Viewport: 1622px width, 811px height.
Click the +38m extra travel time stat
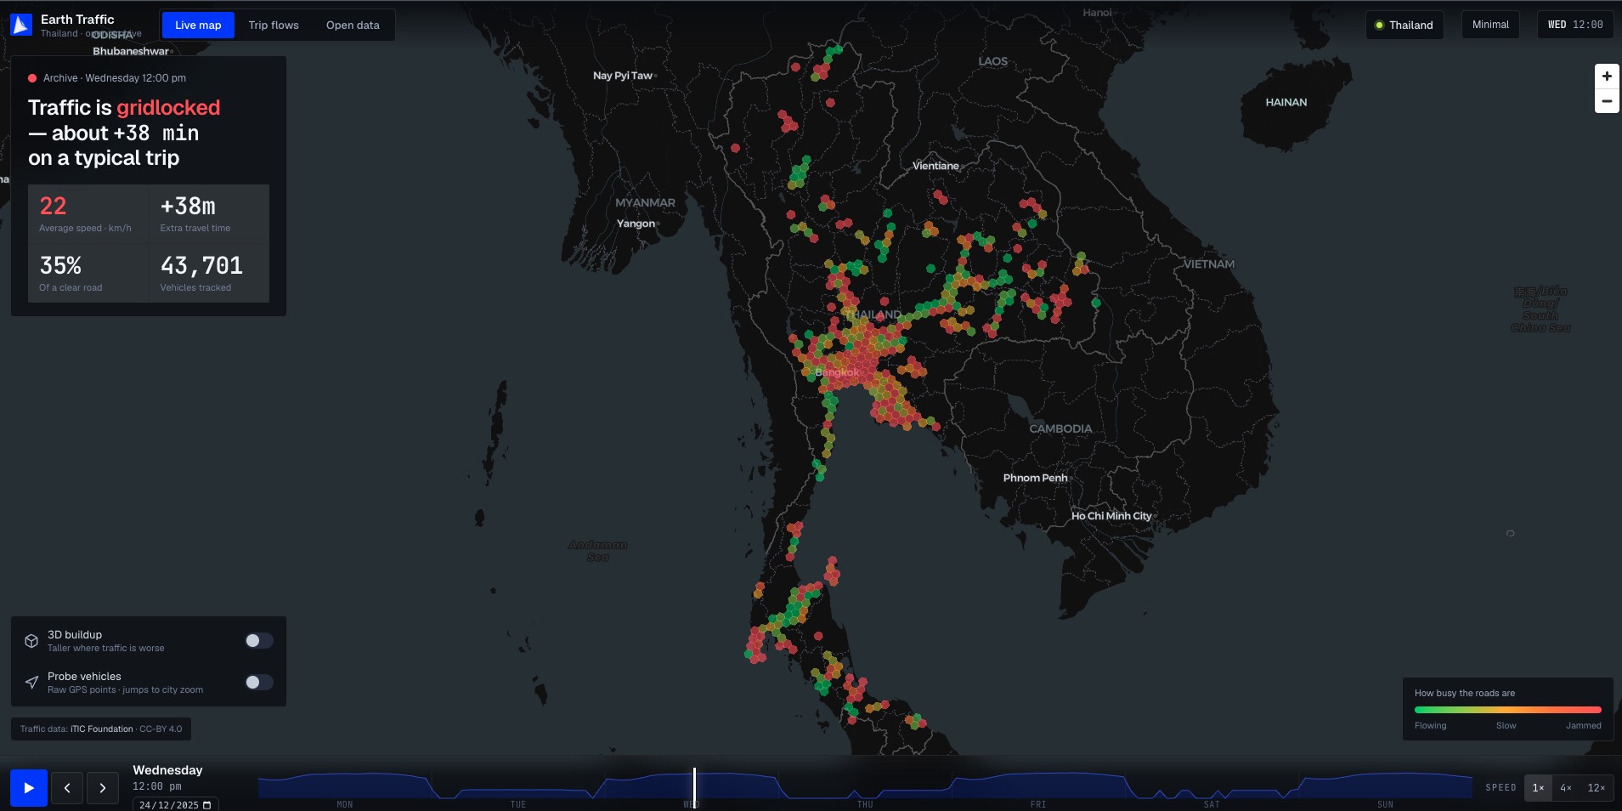tap(209, 213)
